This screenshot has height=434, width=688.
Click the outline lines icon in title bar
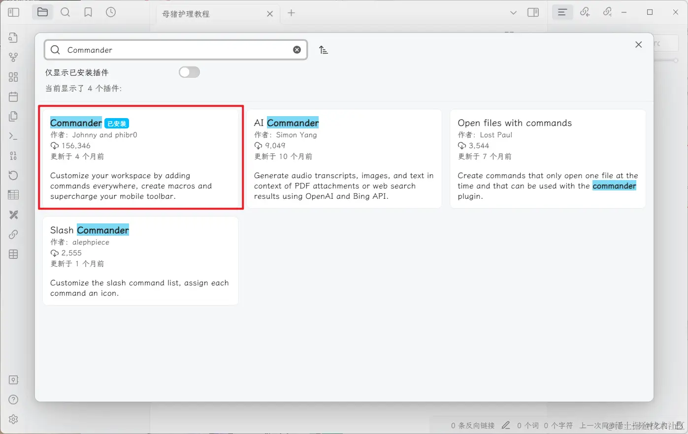pos(562,12)
